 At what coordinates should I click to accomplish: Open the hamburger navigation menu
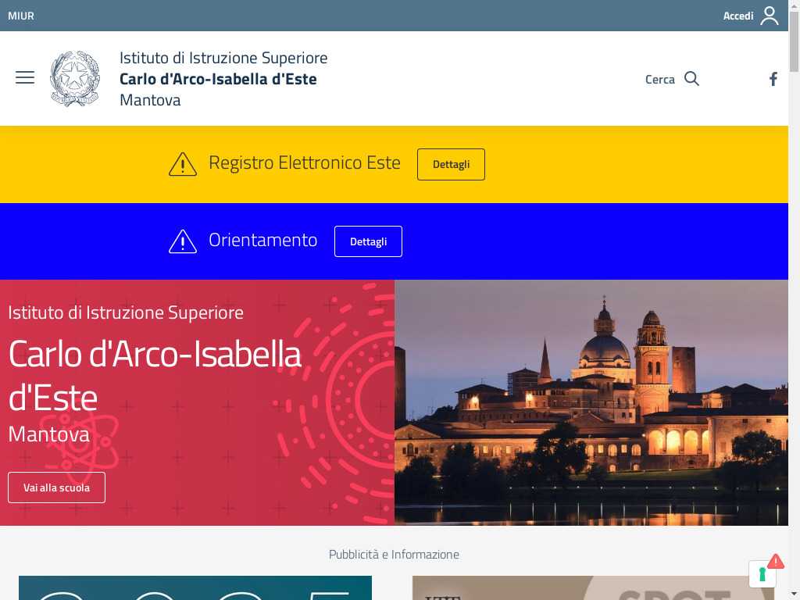pos(25,77)
